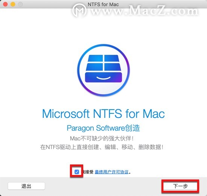
Task: Click the NTFS for Mac drive logo
Action: coord(103,70)
